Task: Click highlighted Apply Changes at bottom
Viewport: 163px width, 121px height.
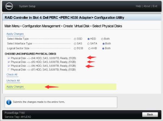Action: coord(15,87)
